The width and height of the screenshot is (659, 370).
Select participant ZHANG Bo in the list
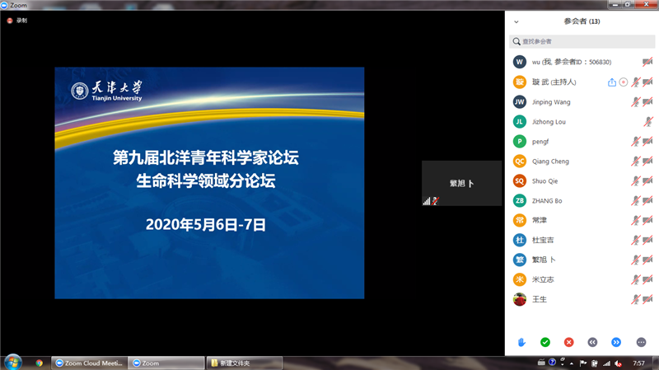click(x=548, y=201)
